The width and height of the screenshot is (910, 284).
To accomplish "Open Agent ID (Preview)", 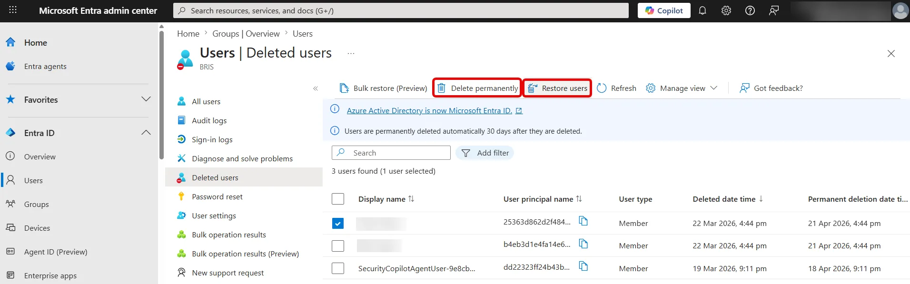I will (56, 252).
